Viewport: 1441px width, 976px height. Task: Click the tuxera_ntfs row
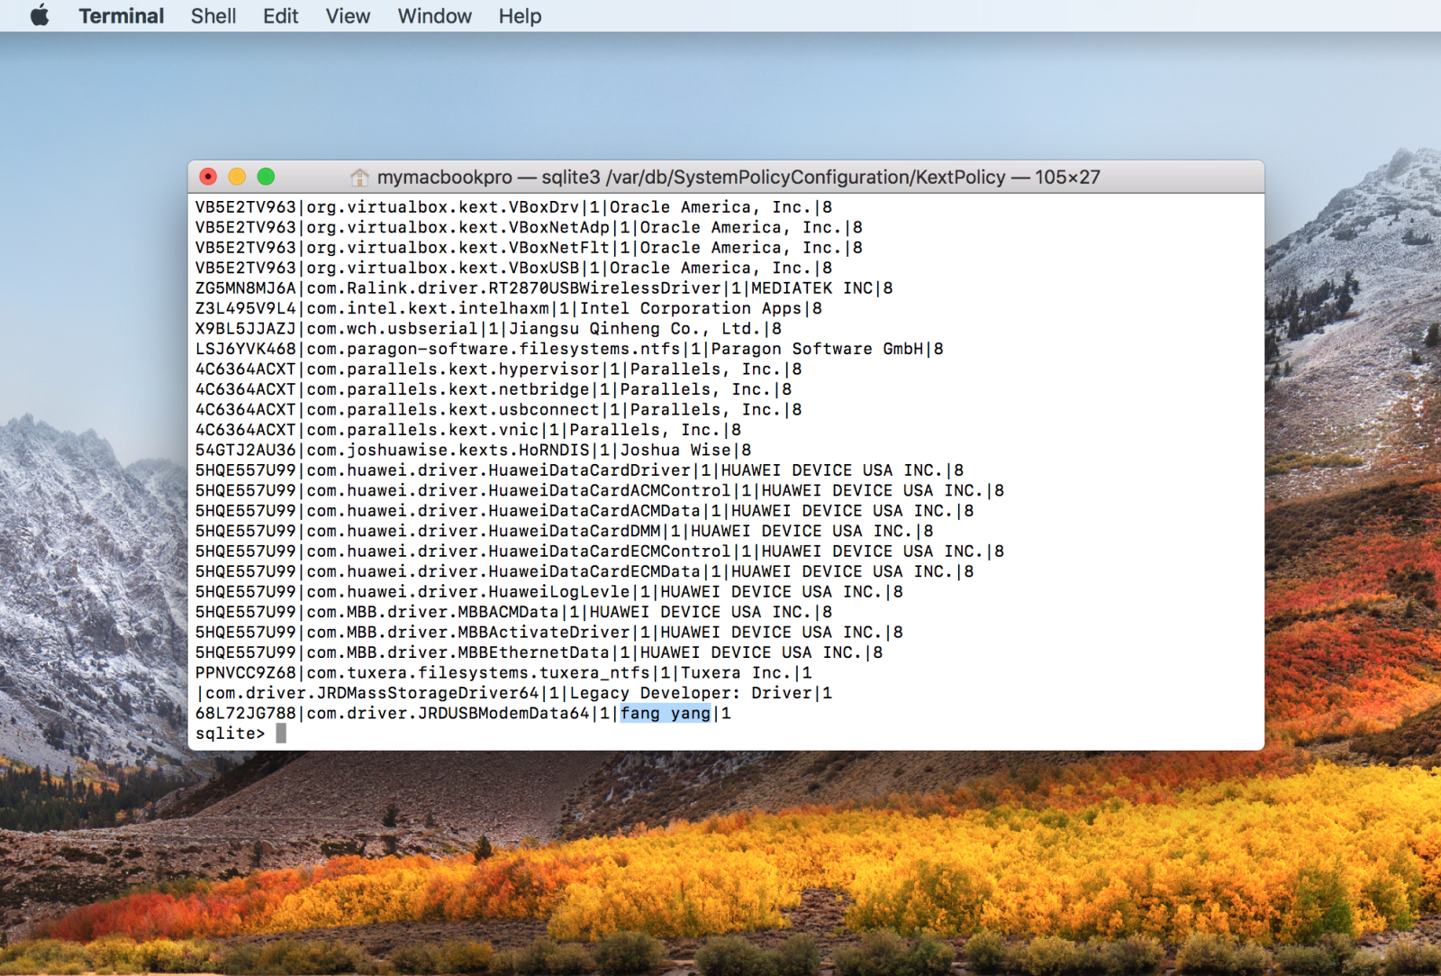click(504, 673)
